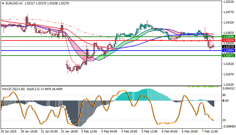Click the 1.01620 price axis value
Viewport: 236px width, 135px height.
(229, 85)
